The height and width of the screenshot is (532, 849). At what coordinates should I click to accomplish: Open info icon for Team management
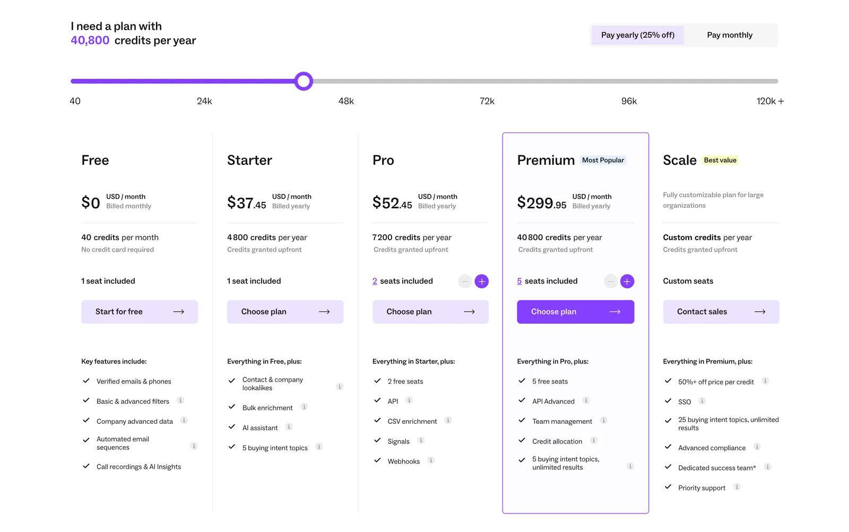click(603, 421)
